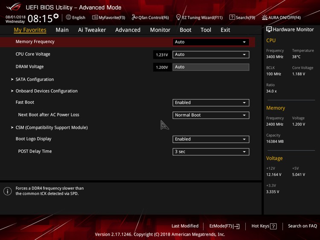Open the Tool tab
The width and height of the screenshot is (320, 240).
[206, 30]
